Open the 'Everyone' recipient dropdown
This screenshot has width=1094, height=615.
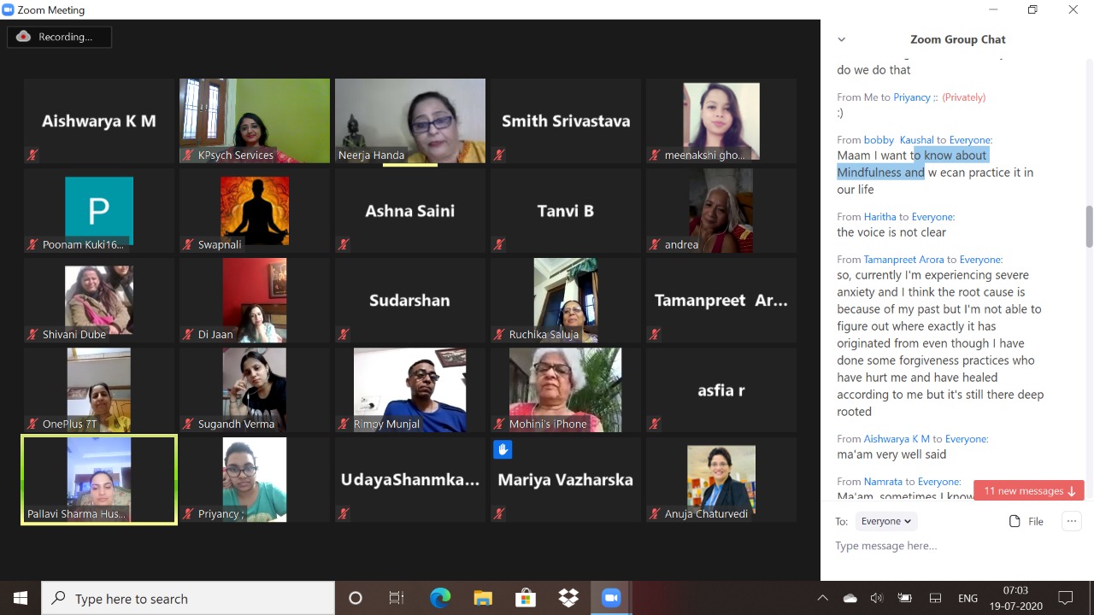pyautogui.click(x=885, y=521)
